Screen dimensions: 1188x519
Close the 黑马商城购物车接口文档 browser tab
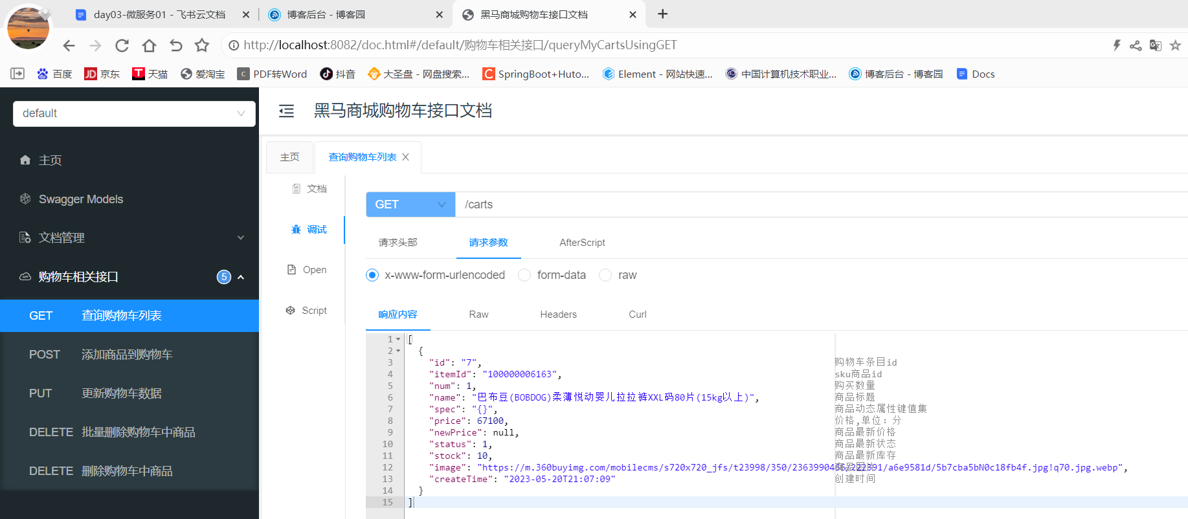pyautogui.click(x=633, y=14)
